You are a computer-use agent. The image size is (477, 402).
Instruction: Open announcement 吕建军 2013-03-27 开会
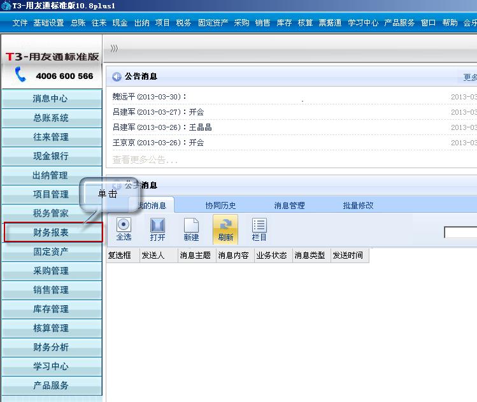point(158,112)
